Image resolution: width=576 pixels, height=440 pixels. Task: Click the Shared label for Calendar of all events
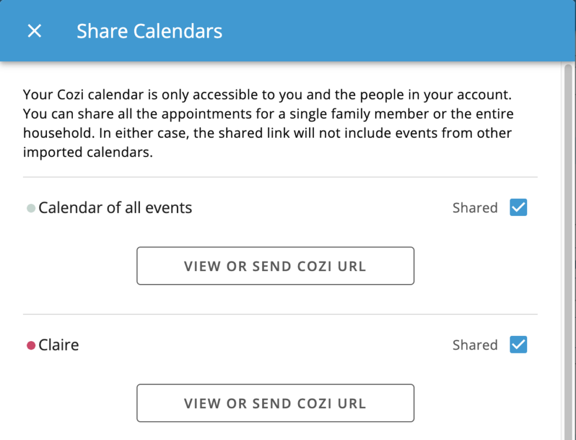pyautogui.click(x=475, y=208)
